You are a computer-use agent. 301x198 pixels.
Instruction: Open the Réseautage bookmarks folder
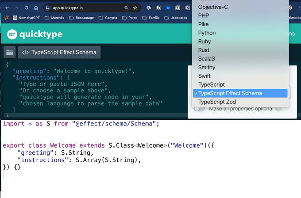[x=81, y=18]
